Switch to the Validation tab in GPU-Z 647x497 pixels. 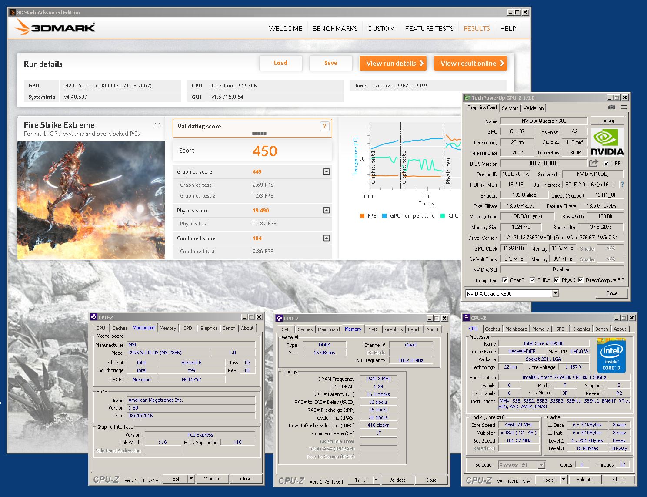[534, 108]
